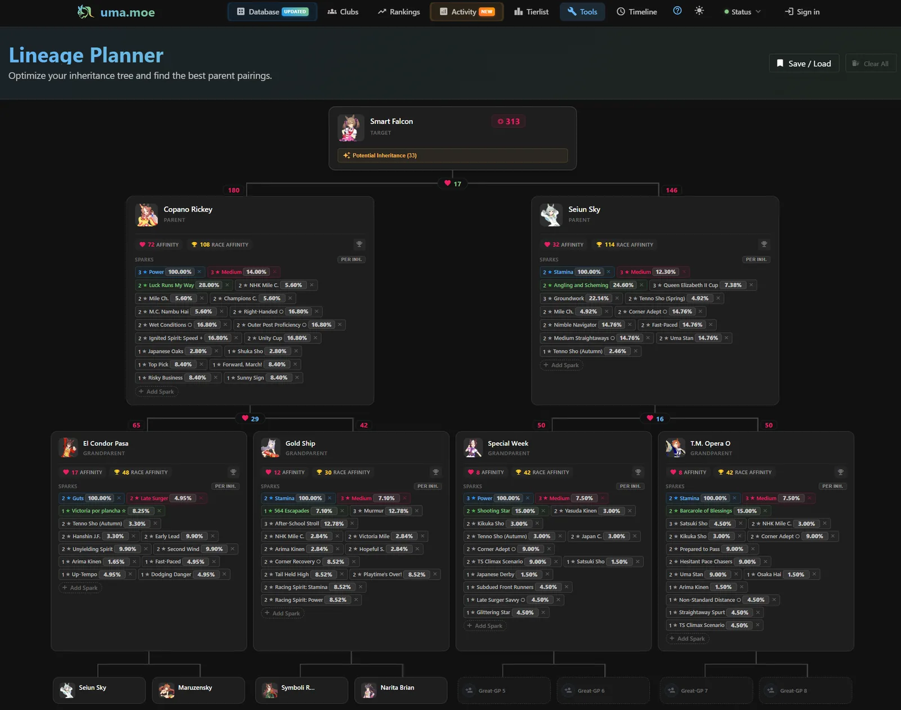Open the Tierlist tab

(x=531, y=12)
